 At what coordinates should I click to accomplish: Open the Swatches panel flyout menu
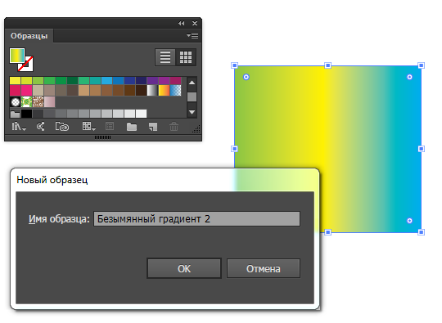[192, 35]
